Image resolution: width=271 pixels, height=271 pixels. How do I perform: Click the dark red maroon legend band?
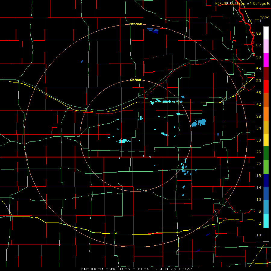tap(266, 73)
